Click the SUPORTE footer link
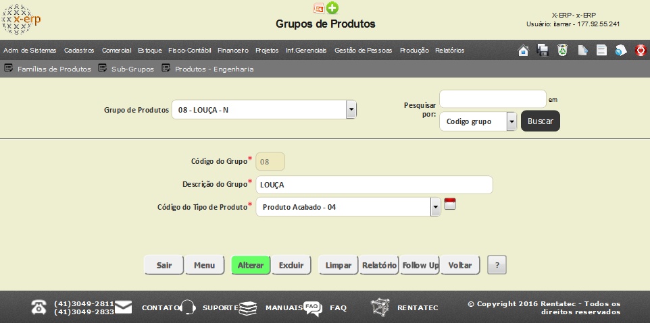This screenshot has height=323, width=650. [x=220, y=308]
